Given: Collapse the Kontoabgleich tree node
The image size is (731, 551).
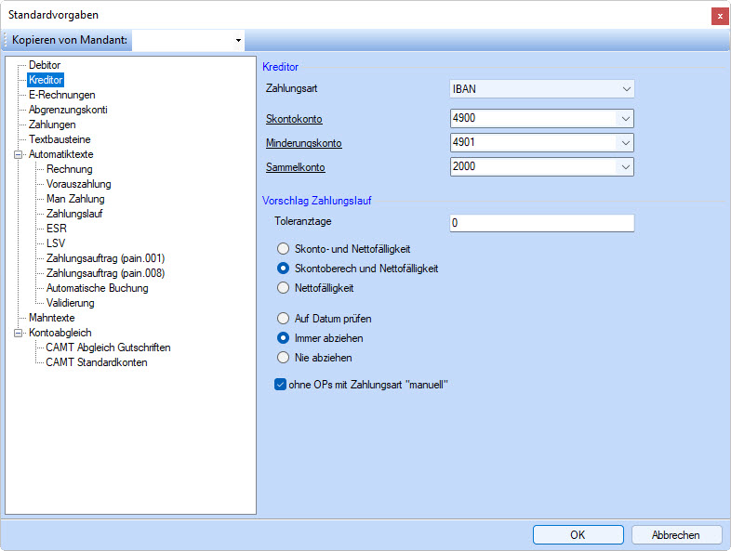Looking at the screenshot, I should click(x=18, y=333).
